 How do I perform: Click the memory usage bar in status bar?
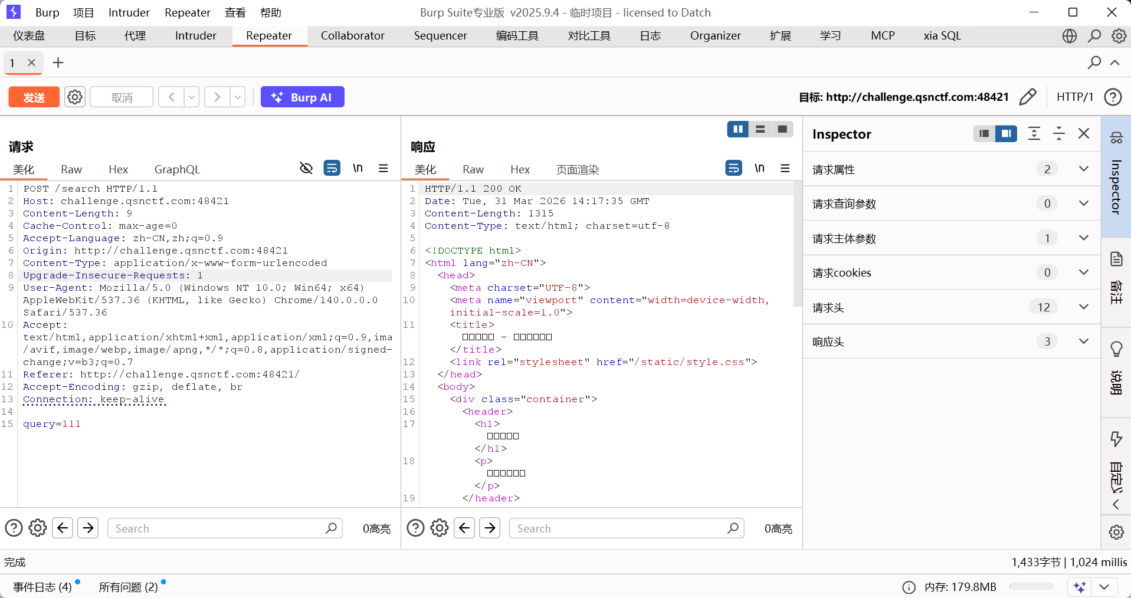(1031, 587)
